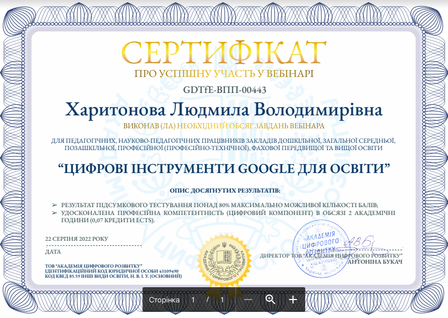Viewport: 448px width, 318px height.
Task: Click the current page number field
Action: point(193,300)
